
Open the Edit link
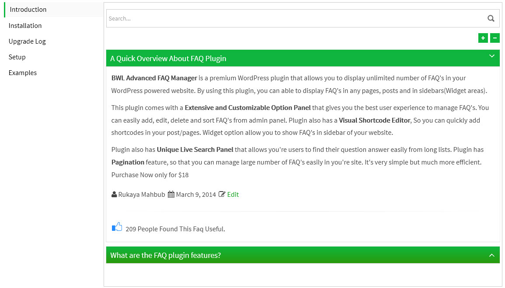[233, 195]
